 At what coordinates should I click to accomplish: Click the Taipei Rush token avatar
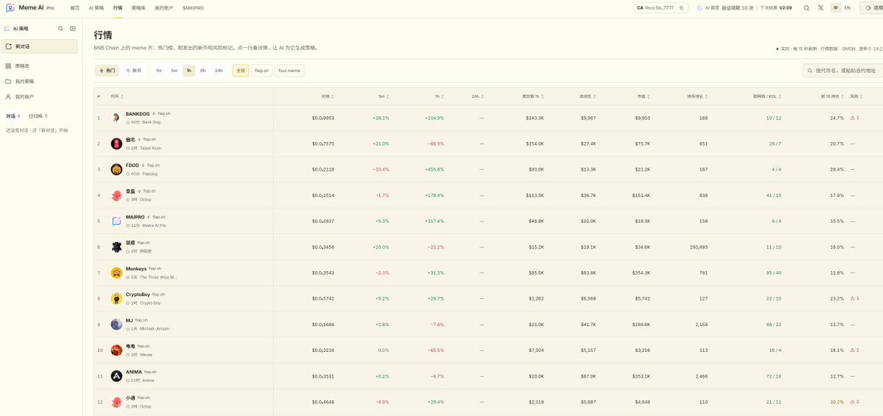tap(116, 144)
